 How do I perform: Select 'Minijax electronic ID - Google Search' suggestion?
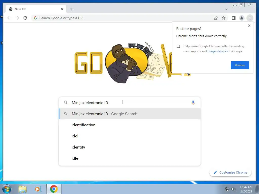coord(130,114)
